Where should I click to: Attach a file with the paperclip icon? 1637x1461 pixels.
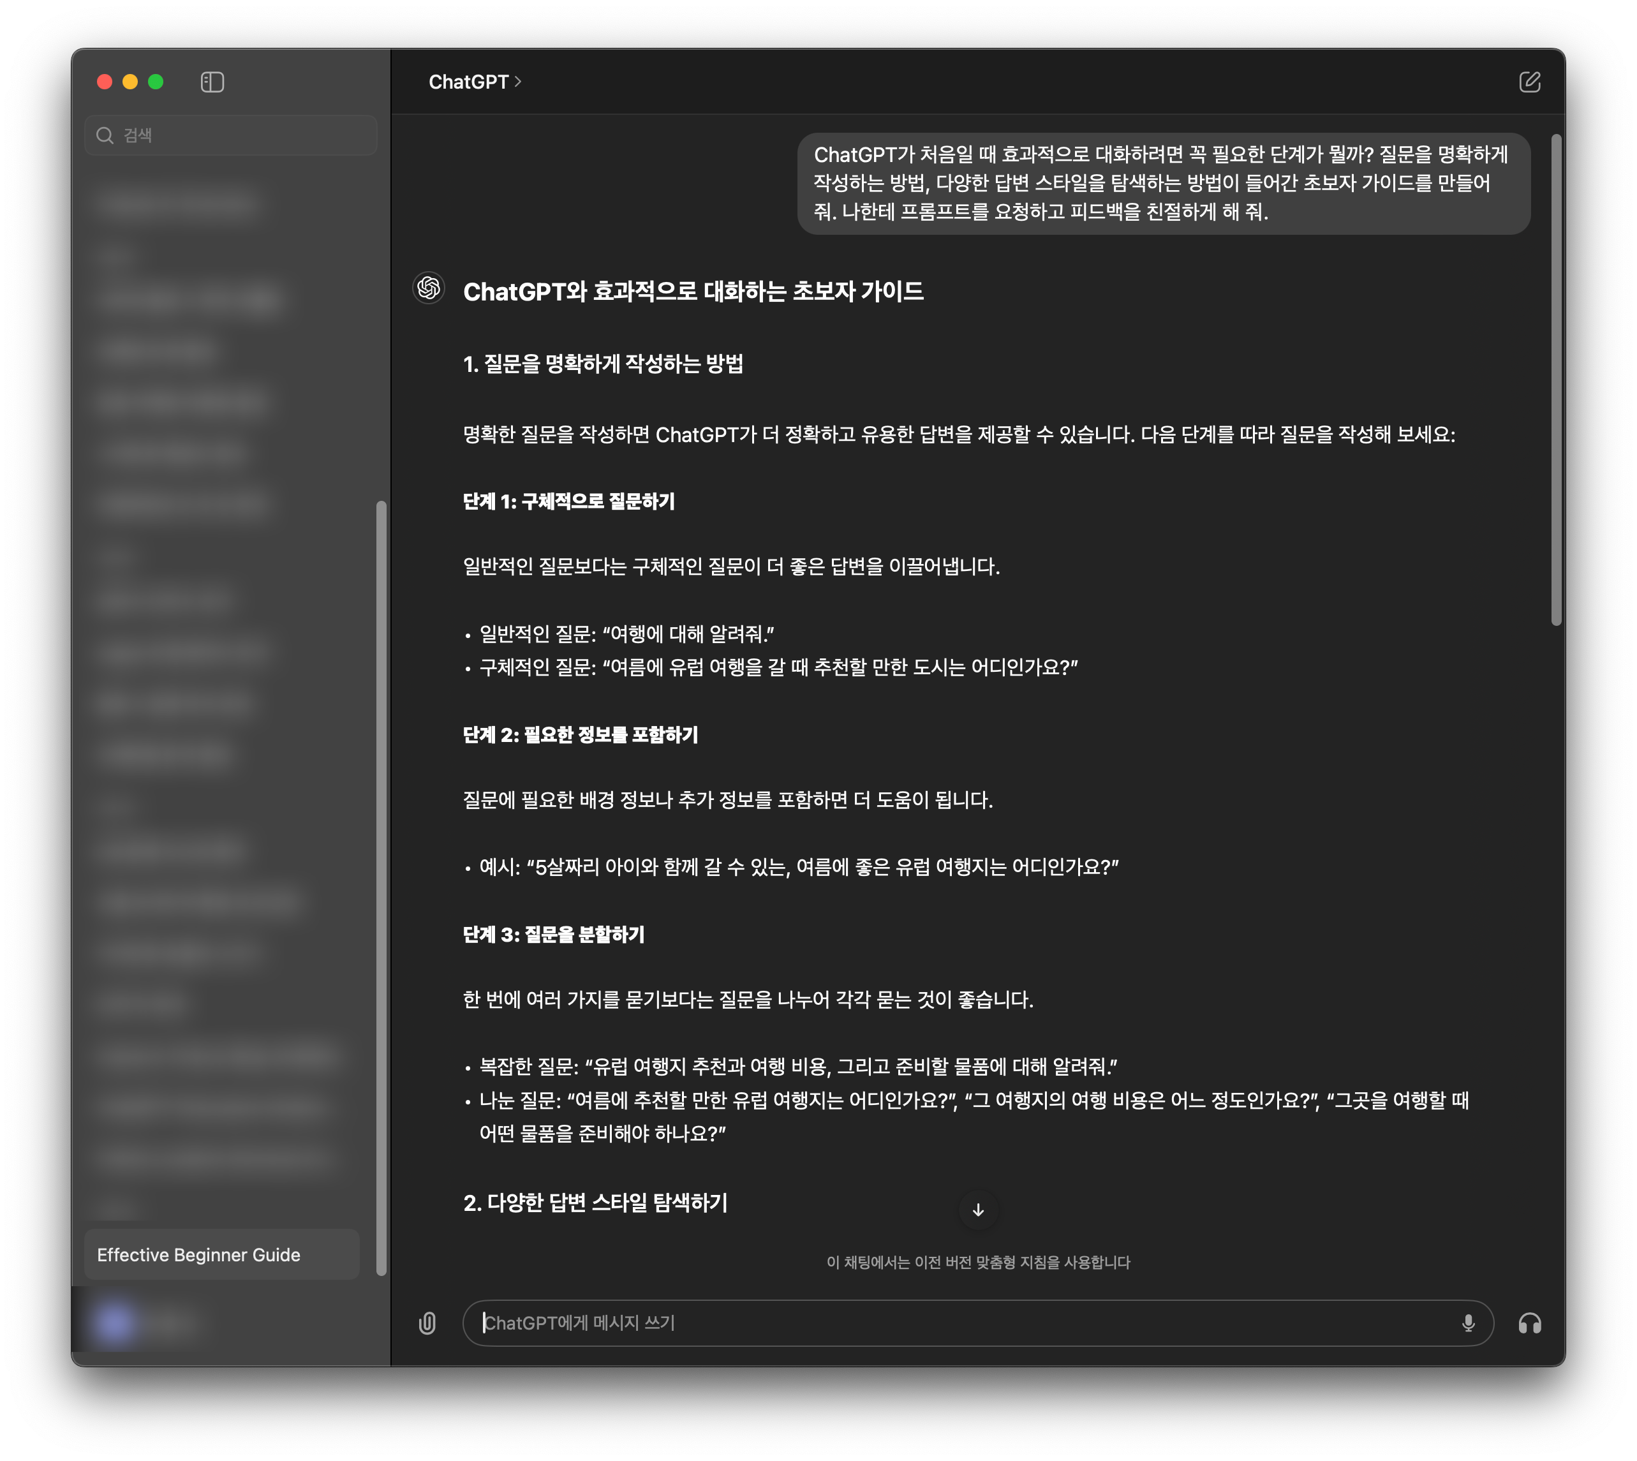427,1323
